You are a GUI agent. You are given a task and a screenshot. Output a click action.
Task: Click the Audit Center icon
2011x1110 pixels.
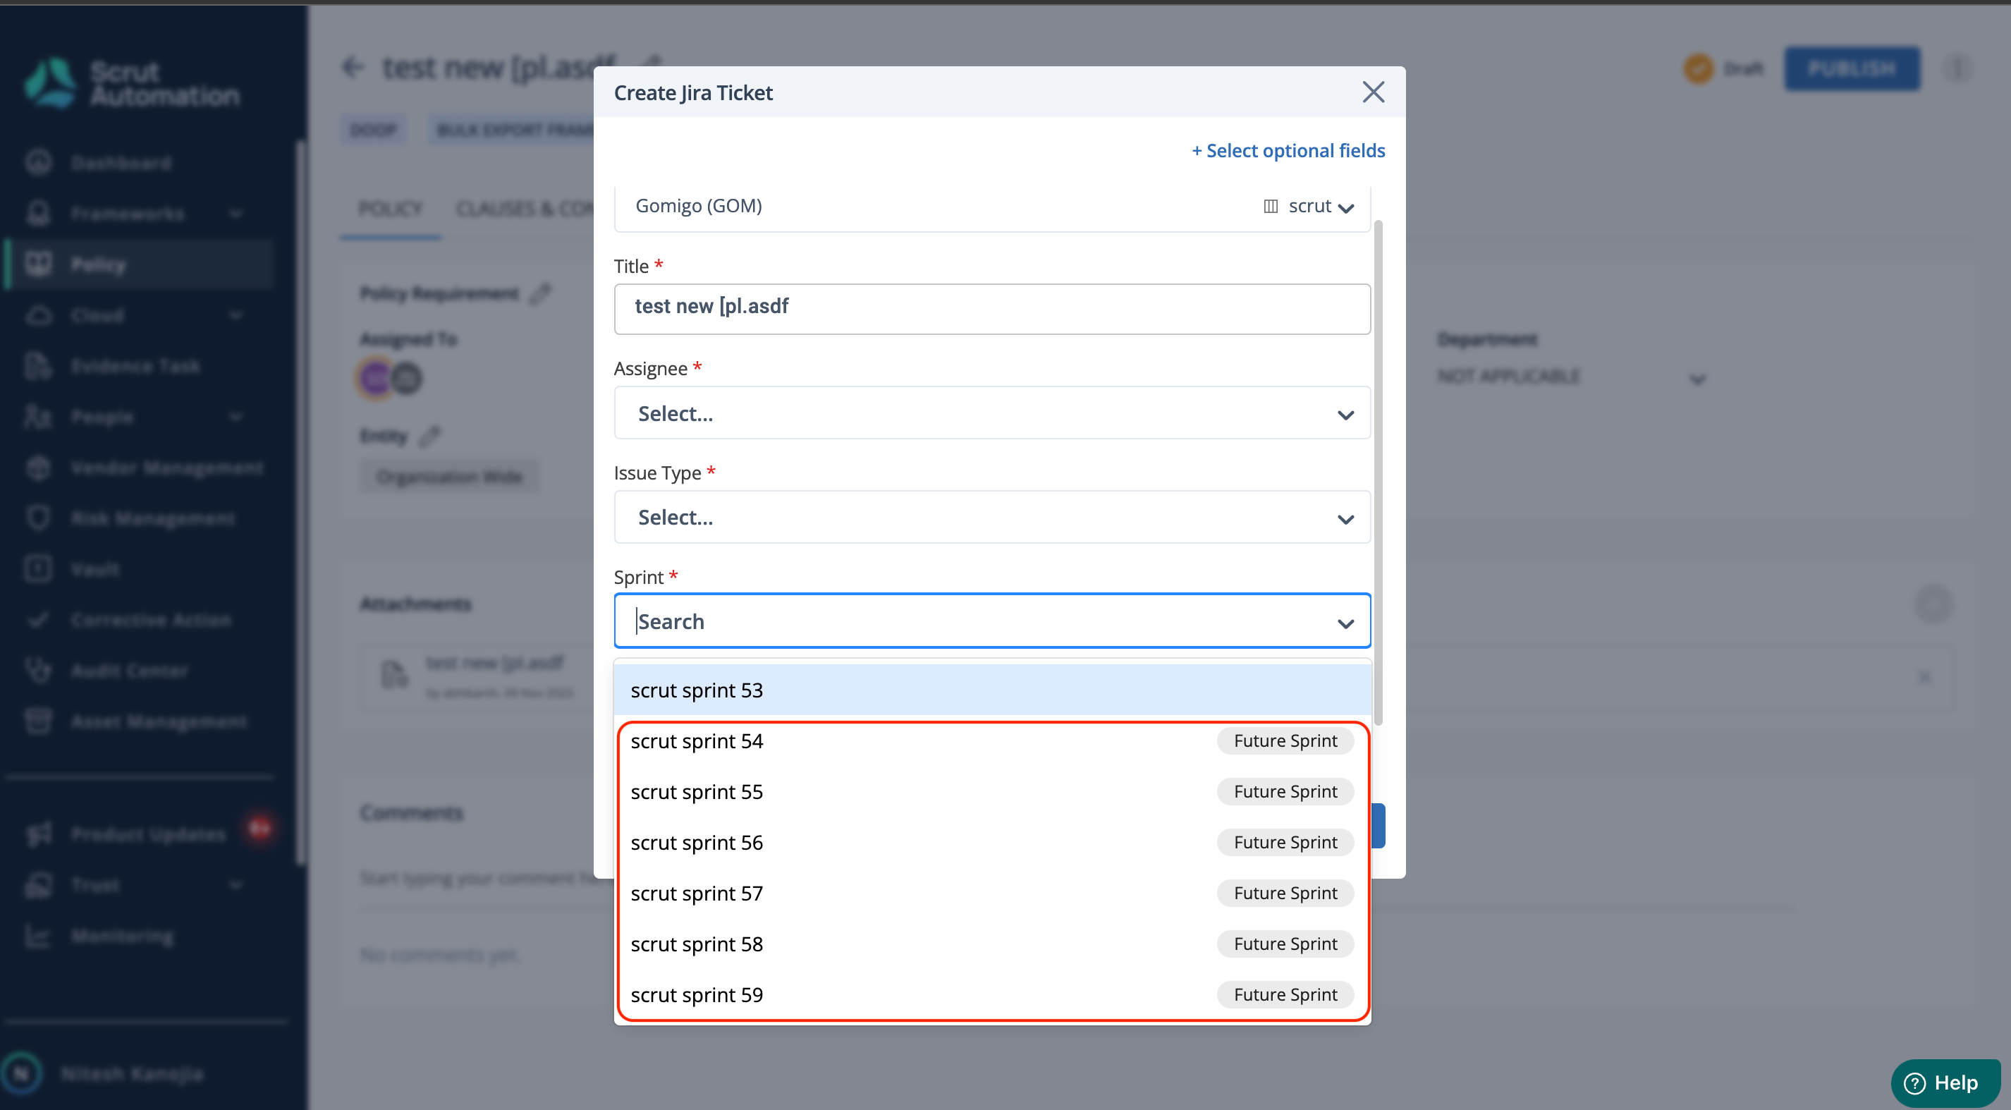[x=37, y=670]
